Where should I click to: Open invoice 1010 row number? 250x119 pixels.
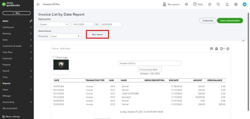point(112,86)
